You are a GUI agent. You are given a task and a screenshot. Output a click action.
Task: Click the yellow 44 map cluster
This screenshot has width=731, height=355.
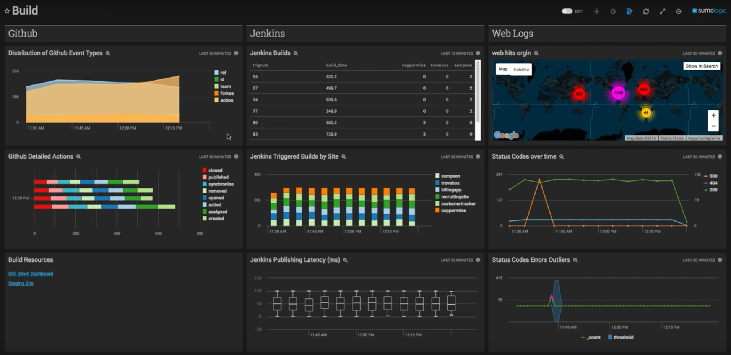click(646, 113)
